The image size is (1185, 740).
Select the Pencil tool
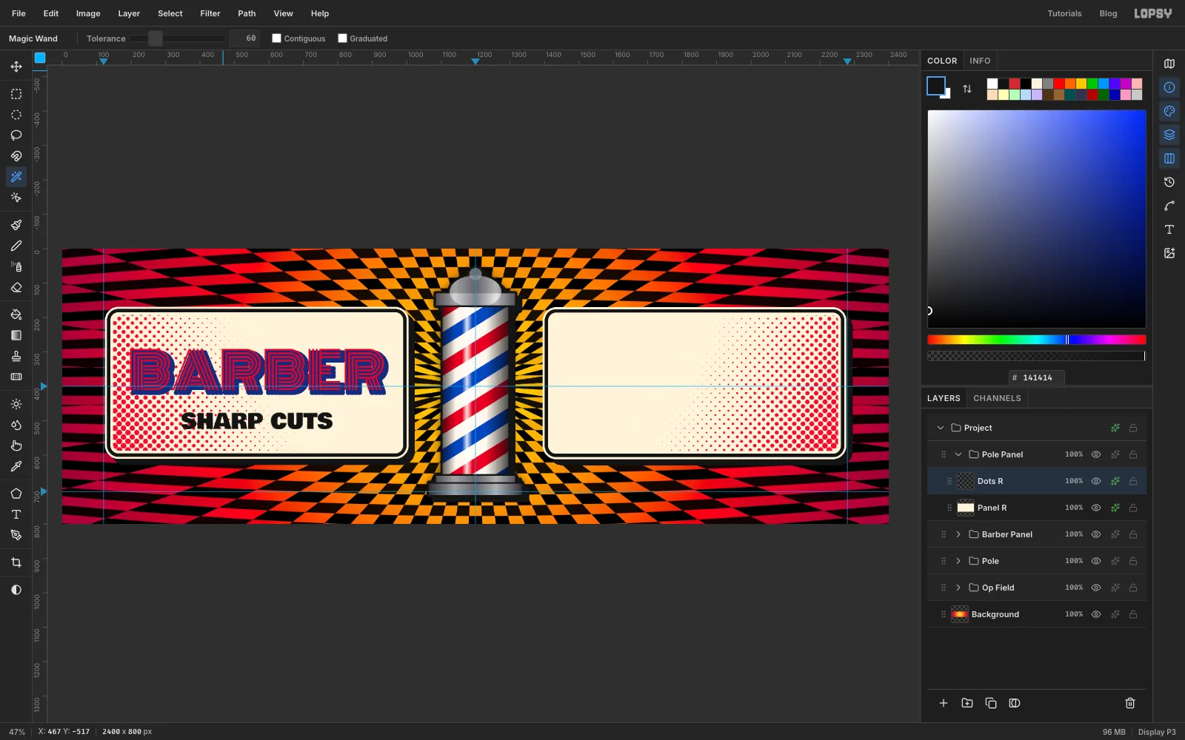click(x=16, y=246)
